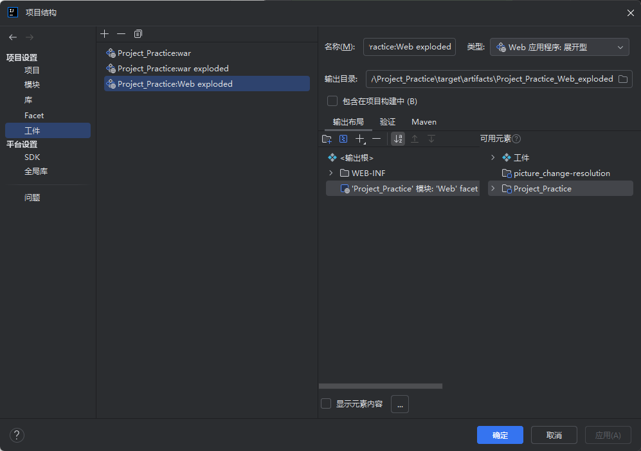Click icon of Project_Practice:war exploded artifact
641x451 pixels.
pos(111,69)
